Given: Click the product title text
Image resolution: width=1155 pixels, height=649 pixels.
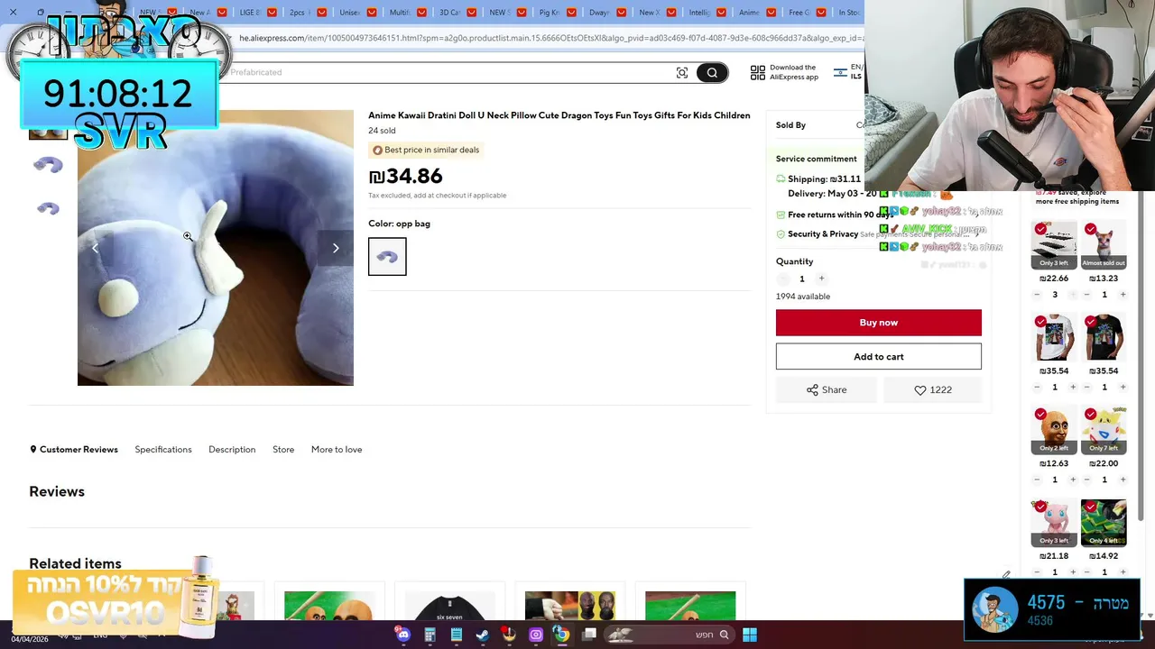Looking at the screenshot, I should pyautogui.click(x=559, y=115).
